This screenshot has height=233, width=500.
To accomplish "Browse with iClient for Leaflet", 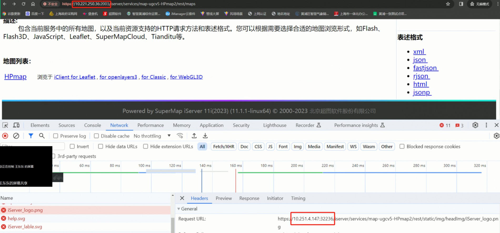I will coord(75,77).
